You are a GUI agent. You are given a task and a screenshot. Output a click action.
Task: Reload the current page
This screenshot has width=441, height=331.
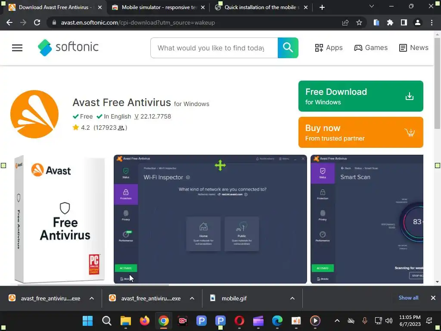(x=37, y=22)
